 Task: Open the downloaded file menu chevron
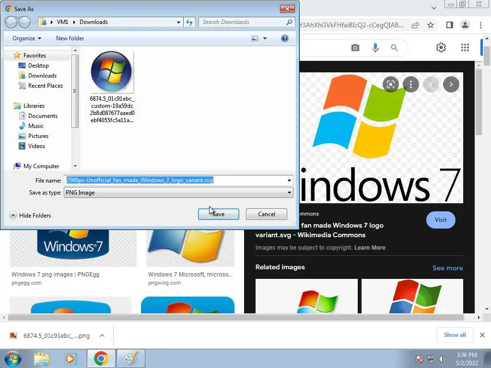102,335
